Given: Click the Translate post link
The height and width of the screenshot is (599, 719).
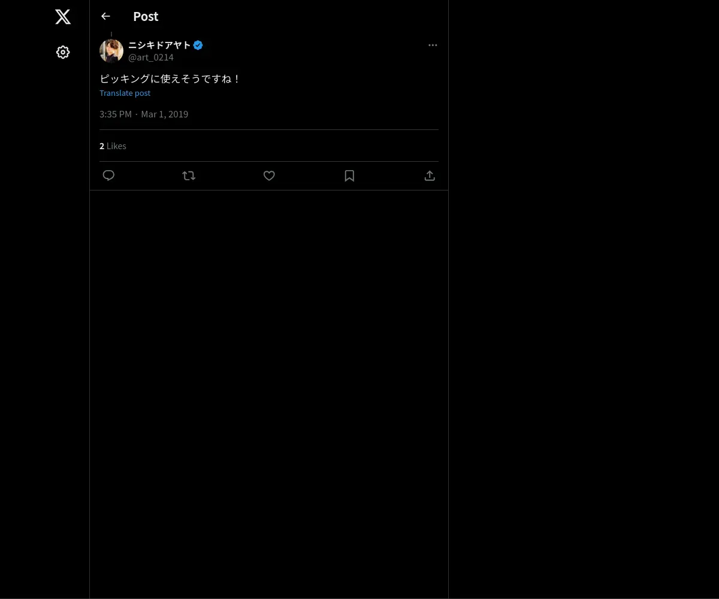Looking at the screenshot, I should point(125,93).
